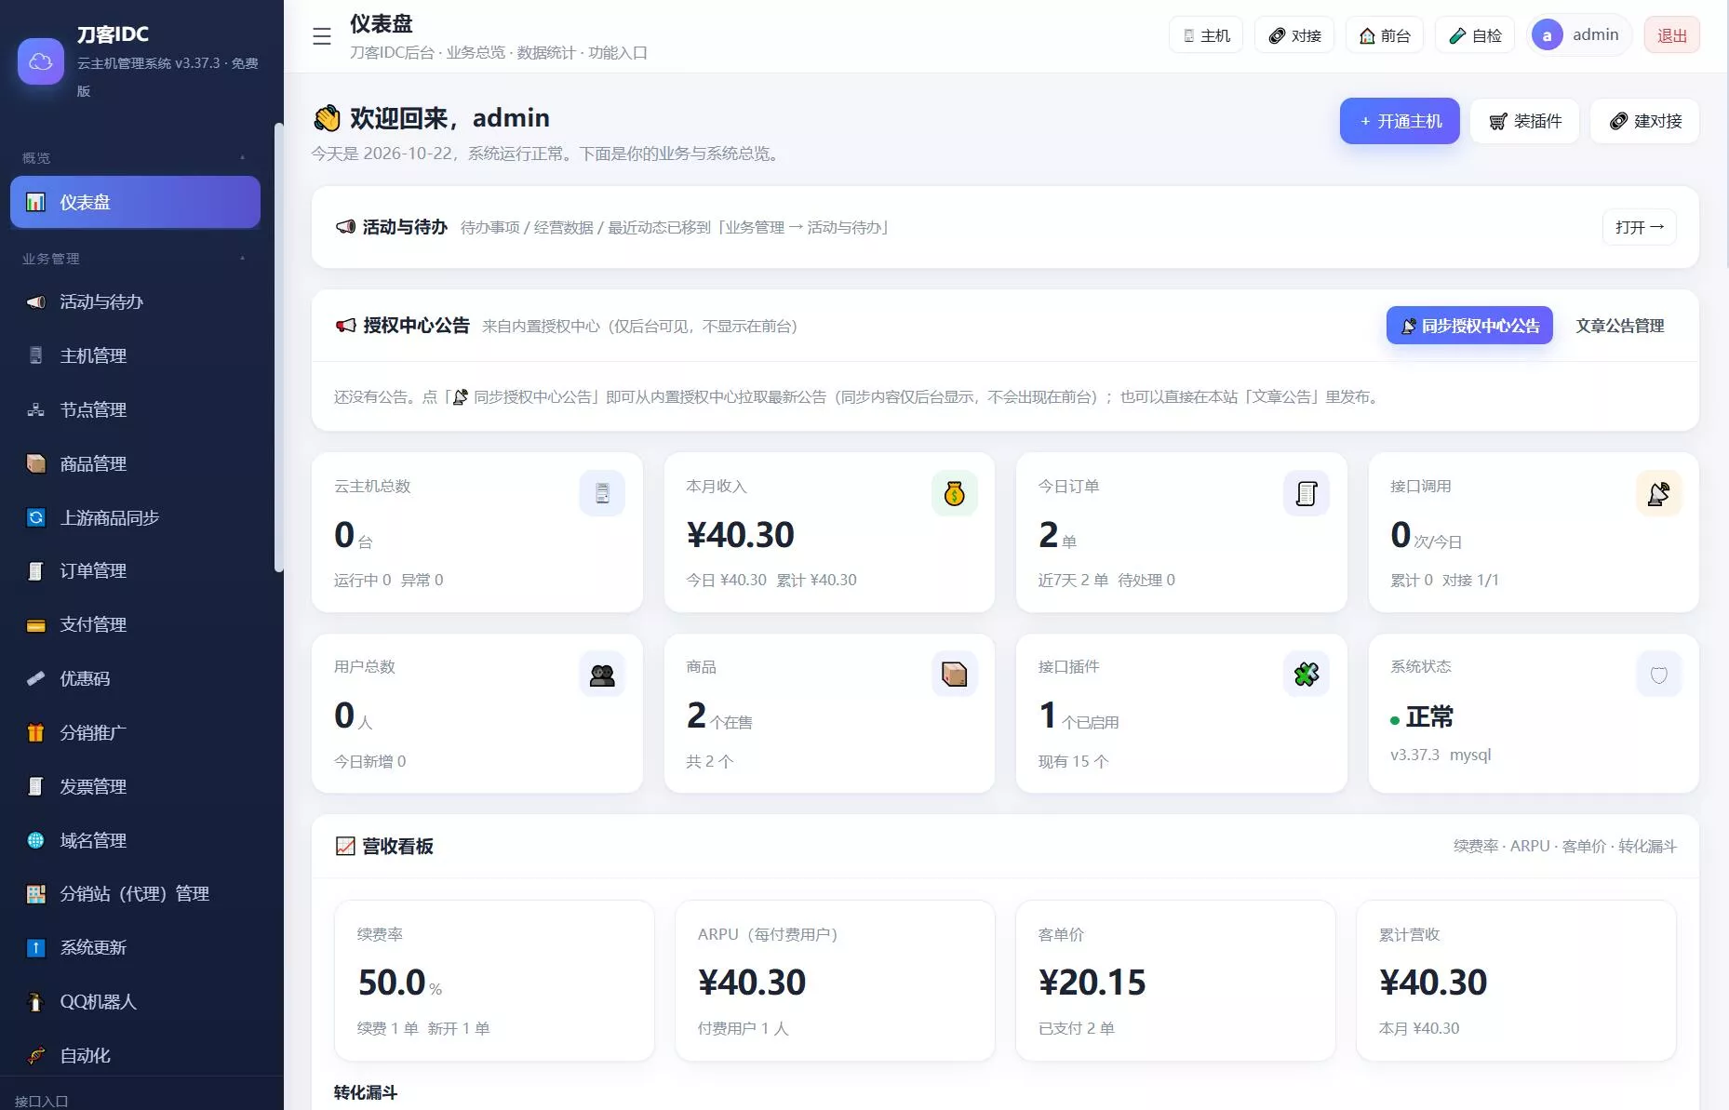Click the scroll icon on 今日订单 card
The width and height of the screenshot is (1729, 1110).
click(x=1306, y=493)
